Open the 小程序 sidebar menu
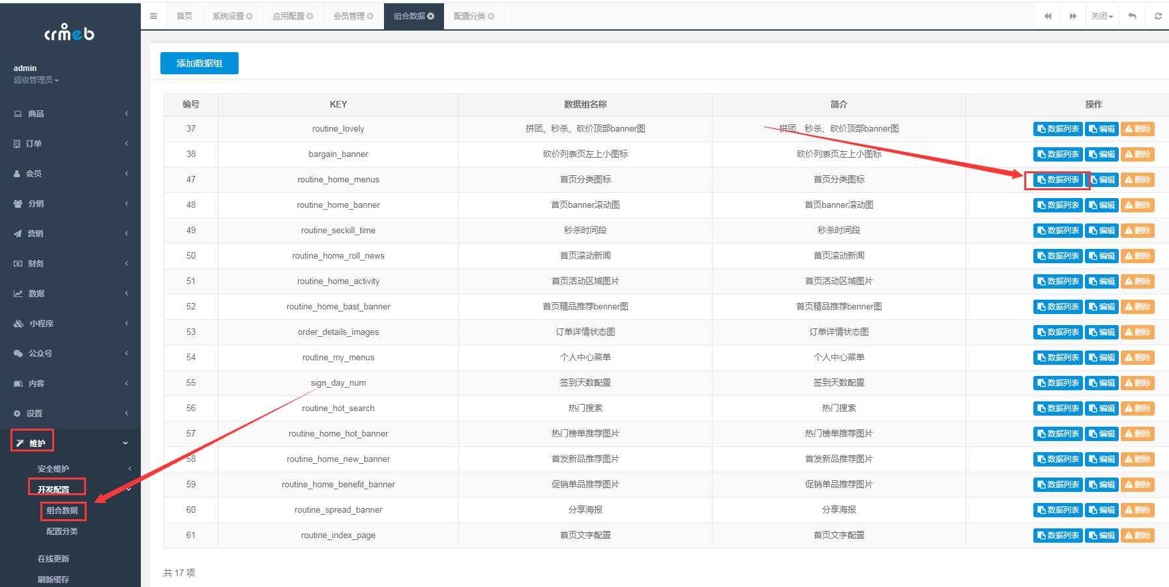The image size is (1169, 587). click(x=70, y=323)
